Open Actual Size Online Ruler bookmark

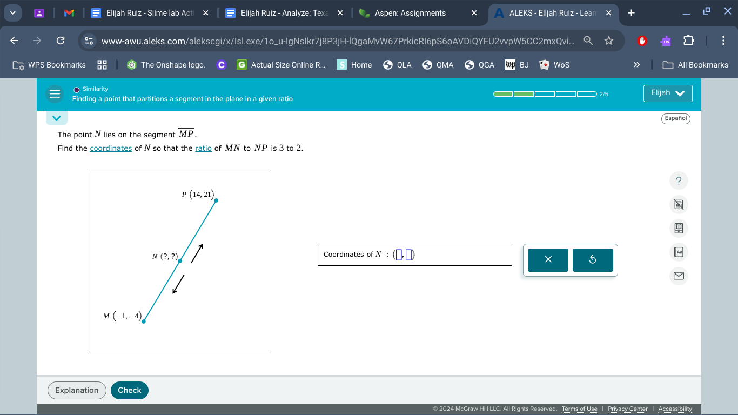[x=281, y=65]
